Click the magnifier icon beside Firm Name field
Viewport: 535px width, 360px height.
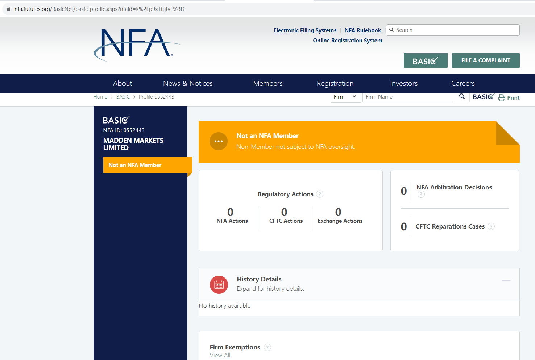(462, 96)
